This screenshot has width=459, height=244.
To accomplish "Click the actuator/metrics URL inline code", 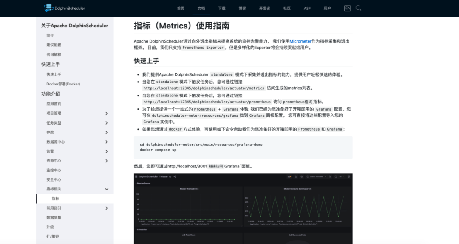I will [204, 88].
